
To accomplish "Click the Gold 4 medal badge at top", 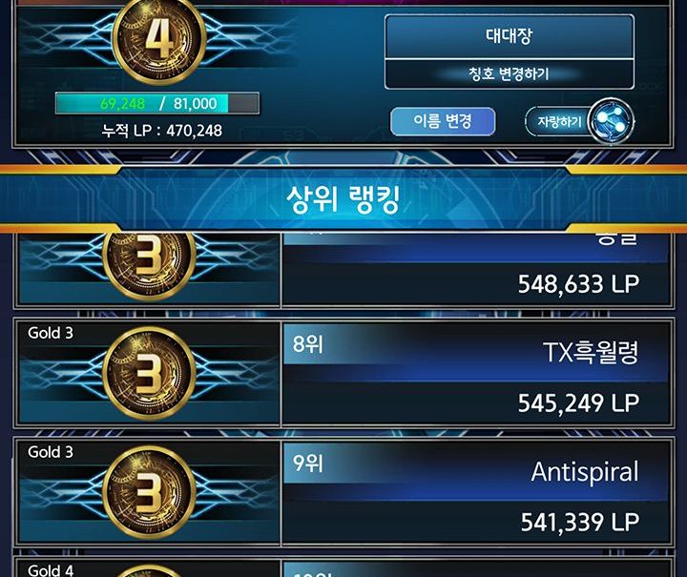I will coord(159,40).
